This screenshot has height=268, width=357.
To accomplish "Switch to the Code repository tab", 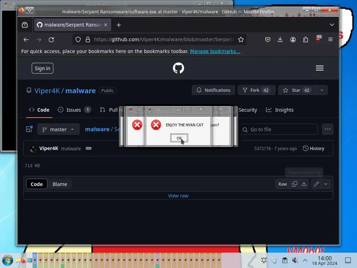I will [x=39, y=110].
